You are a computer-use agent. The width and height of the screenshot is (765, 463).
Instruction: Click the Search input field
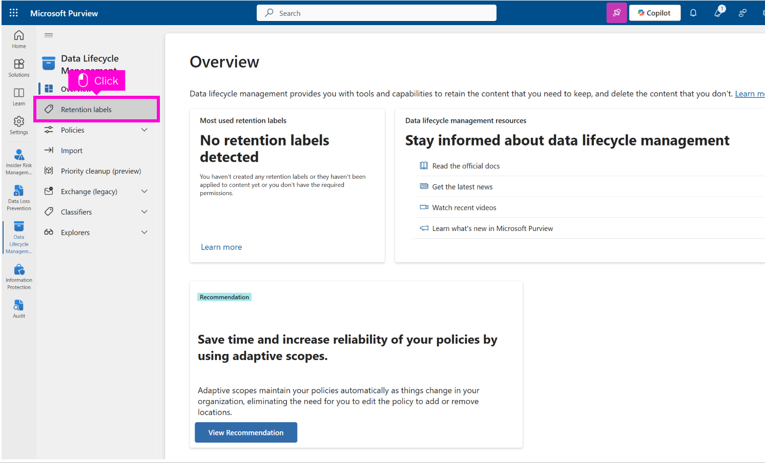click(x=377, y=13)
